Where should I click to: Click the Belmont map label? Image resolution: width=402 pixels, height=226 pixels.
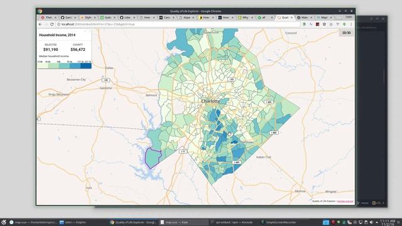click(x=151, y=95)
